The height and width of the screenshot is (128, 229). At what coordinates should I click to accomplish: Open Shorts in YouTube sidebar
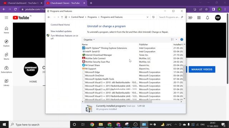[x=6, y=56]
